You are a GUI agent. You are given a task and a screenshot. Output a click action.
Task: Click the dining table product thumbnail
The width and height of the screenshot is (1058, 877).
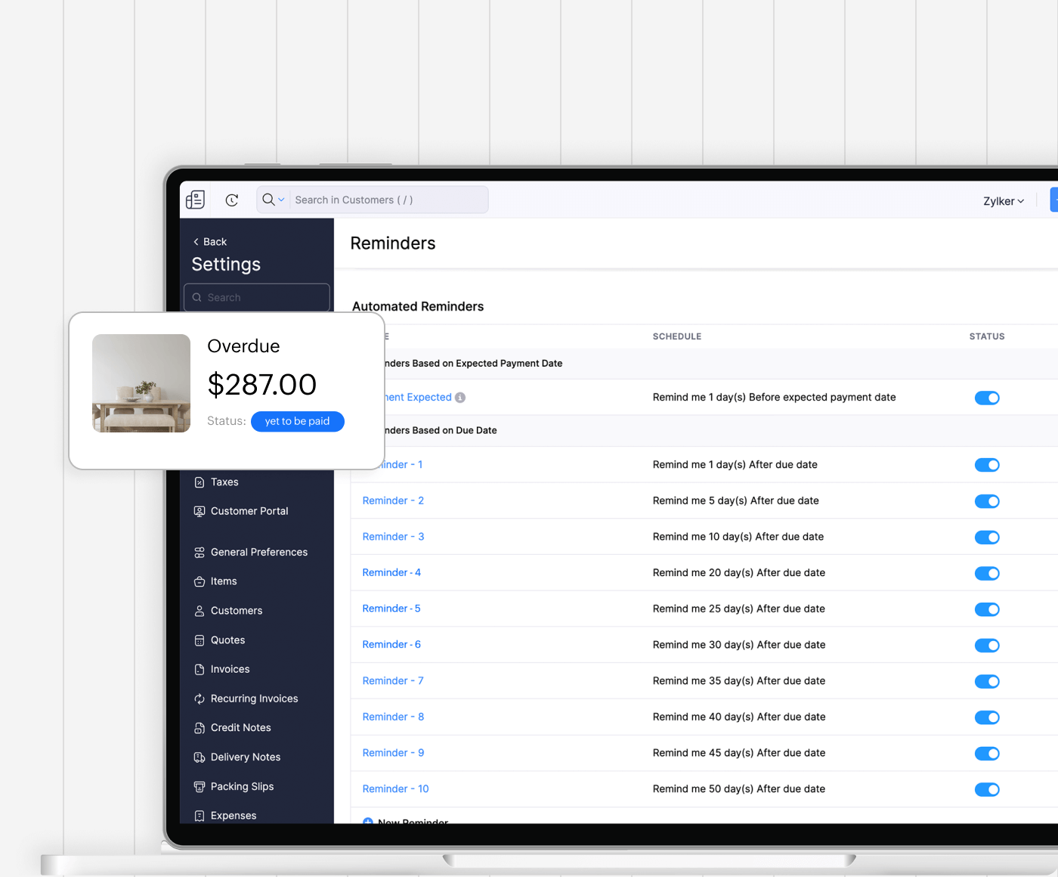(141, 383)
